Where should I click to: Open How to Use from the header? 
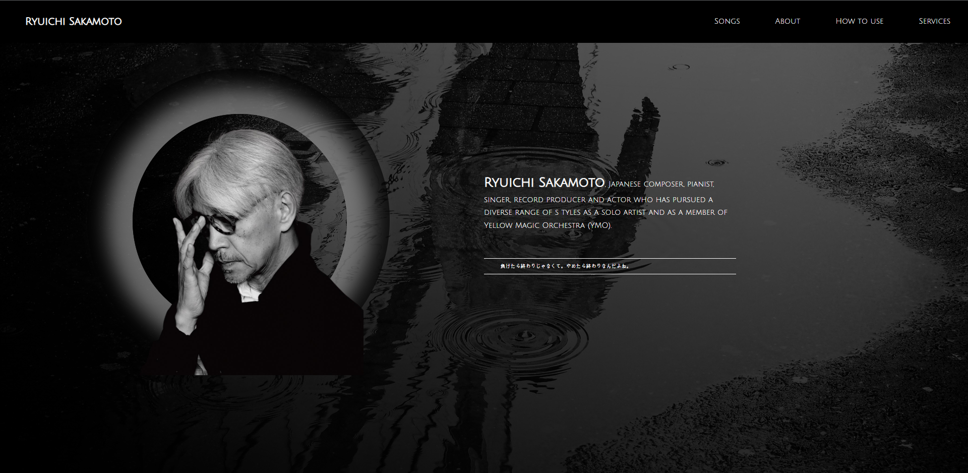(x=860, y=21)
